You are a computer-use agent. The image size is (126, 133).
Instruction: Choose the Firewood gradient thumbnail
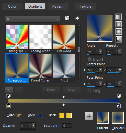click(64, 37)
